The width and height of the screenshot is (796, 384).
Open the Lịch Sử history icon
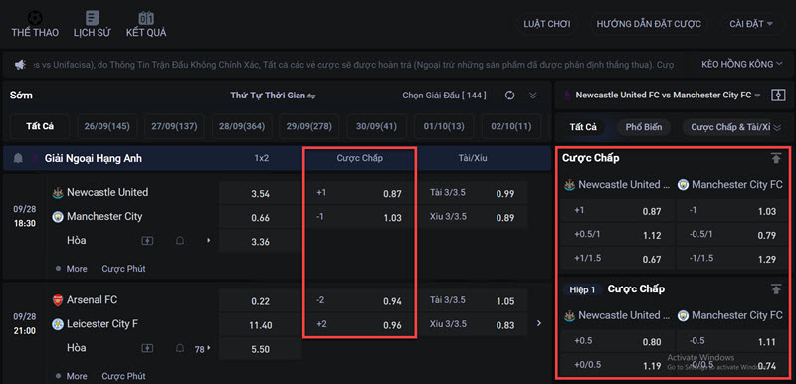tap(93, 19)
